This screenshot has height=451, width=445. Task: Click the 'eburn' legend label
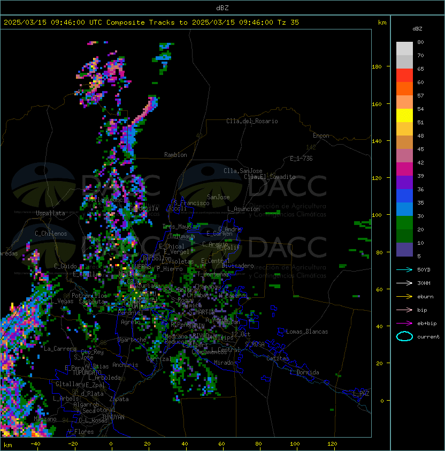(x=425, y=297)
